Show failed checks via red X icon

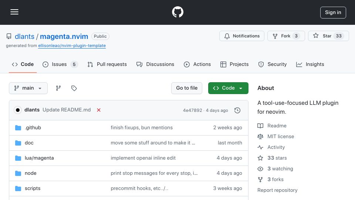point(99,110)
